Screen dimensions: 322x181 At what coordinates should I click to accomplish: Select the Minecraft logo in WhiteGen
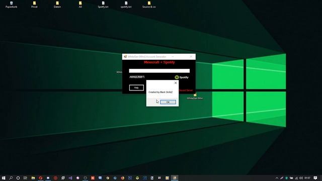[x=137, y=77]
